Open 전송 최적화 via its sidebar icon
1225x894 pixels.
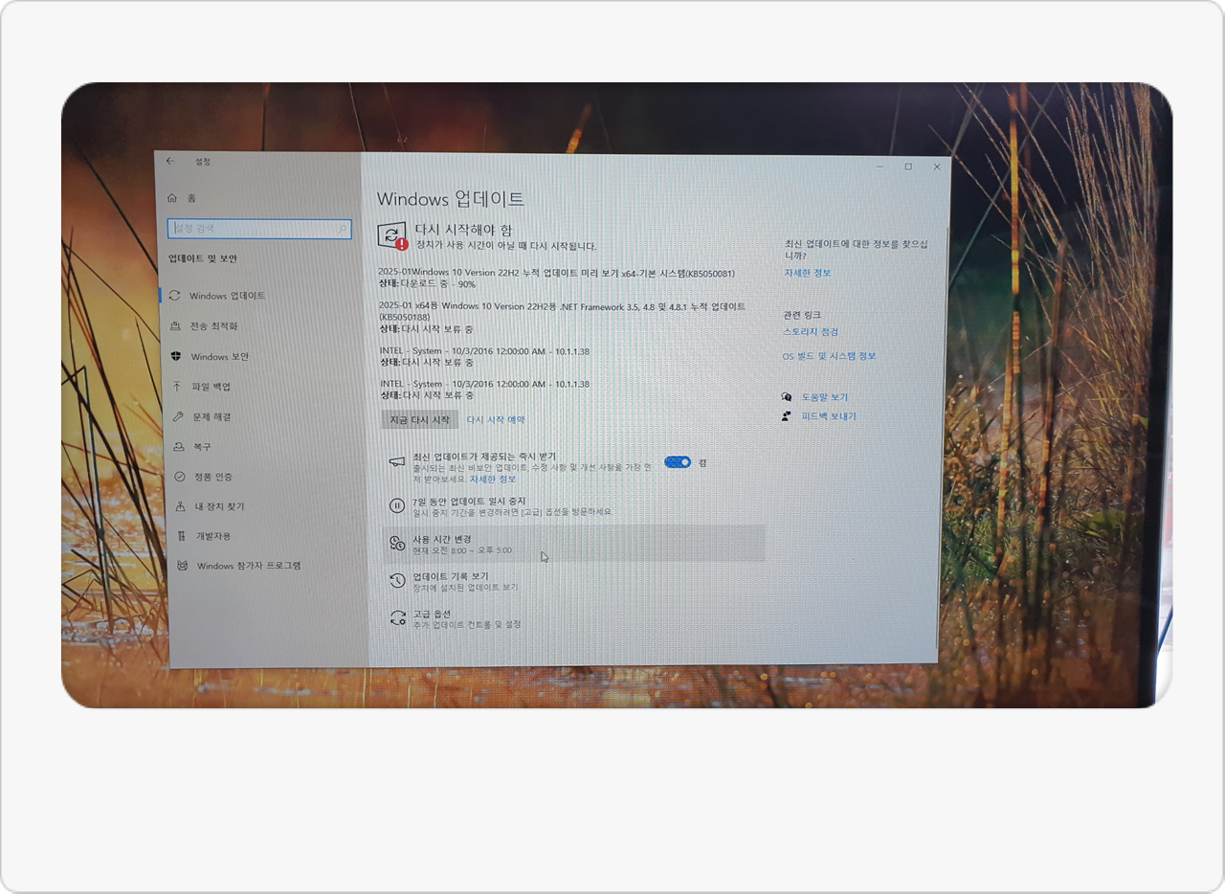point(175,326)
